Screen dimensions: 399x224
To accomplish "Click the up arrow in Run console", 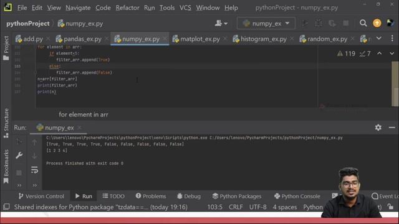I will (x=35, y=142).
